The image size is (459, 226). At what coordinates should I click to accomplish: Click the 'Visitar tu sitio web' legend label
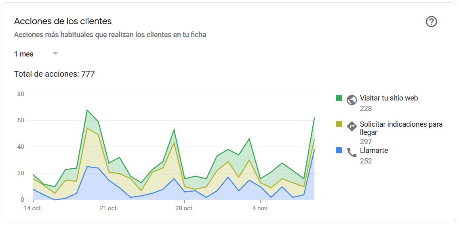(x=389, y=98)
